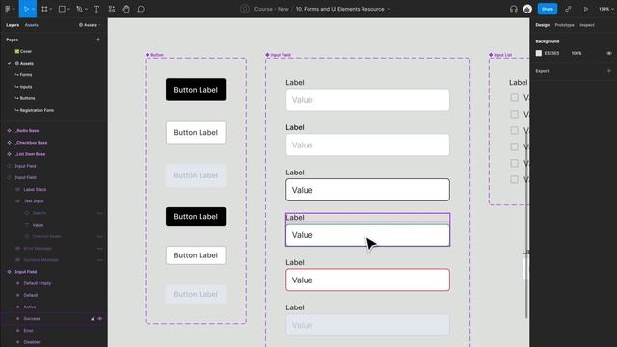Select the Hand tool
This screenshot has height=347, width=617.
126,9
